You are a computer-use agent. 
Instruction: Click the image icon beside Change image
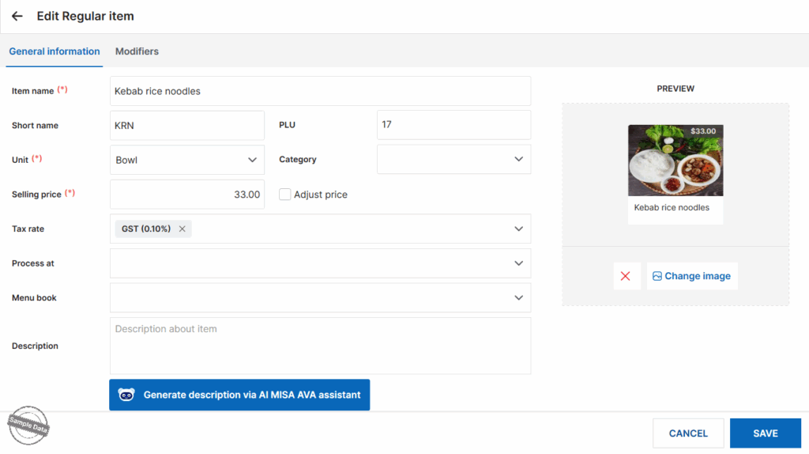point(657,276)
